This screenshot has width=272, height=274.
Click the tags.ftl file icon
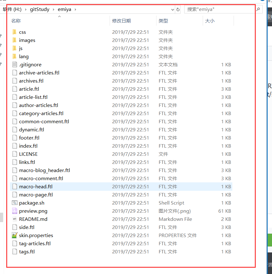coord(15,251)
